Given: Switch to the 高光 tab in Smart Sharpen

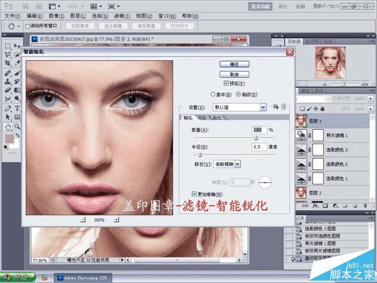Looking at the screenshot, I should tap(217, 117).
